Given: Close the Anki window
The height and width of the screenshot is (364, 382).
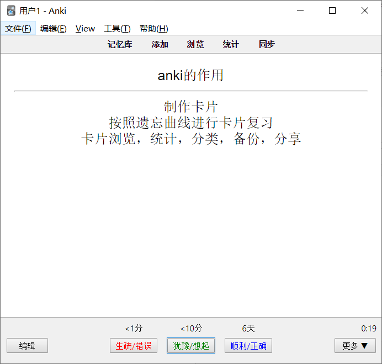Looking at the screenshot, I should tap(365, 10).
